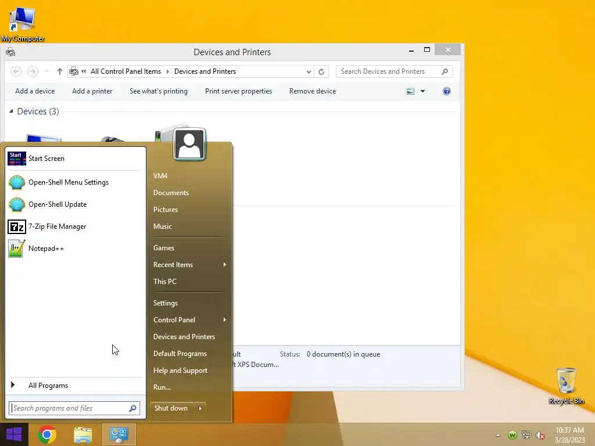Expand Control Panel submenu arrow
This screenshot has height=446, width=595.
225,320
